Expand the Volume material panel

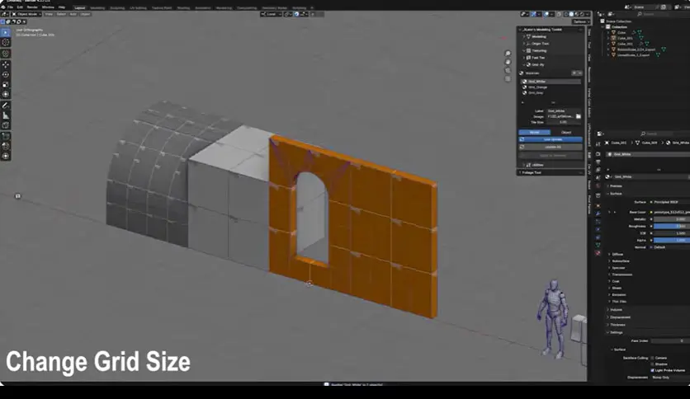(x=615, y=310)
